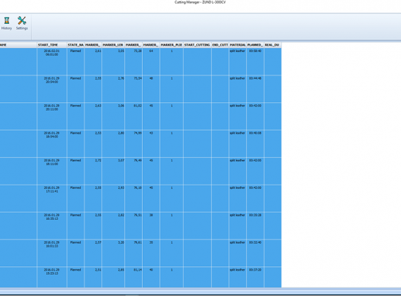The height and width of the screenshot is (296, 401).
Task: Click the value 79,61
Action: 138,242
